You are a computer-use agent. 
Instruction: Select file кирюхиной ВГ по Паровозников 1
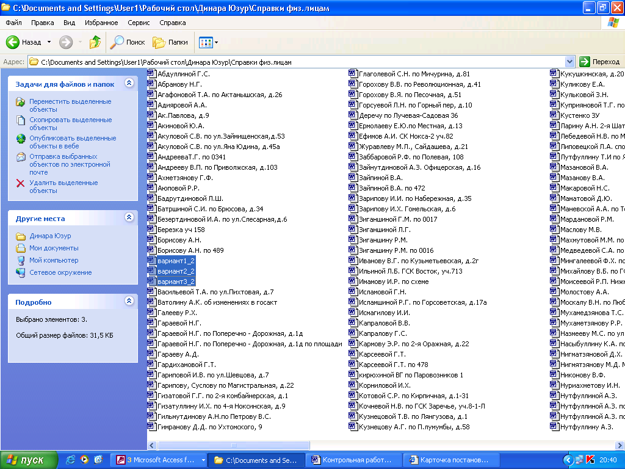pyautogui.click(x=411, y=375)
